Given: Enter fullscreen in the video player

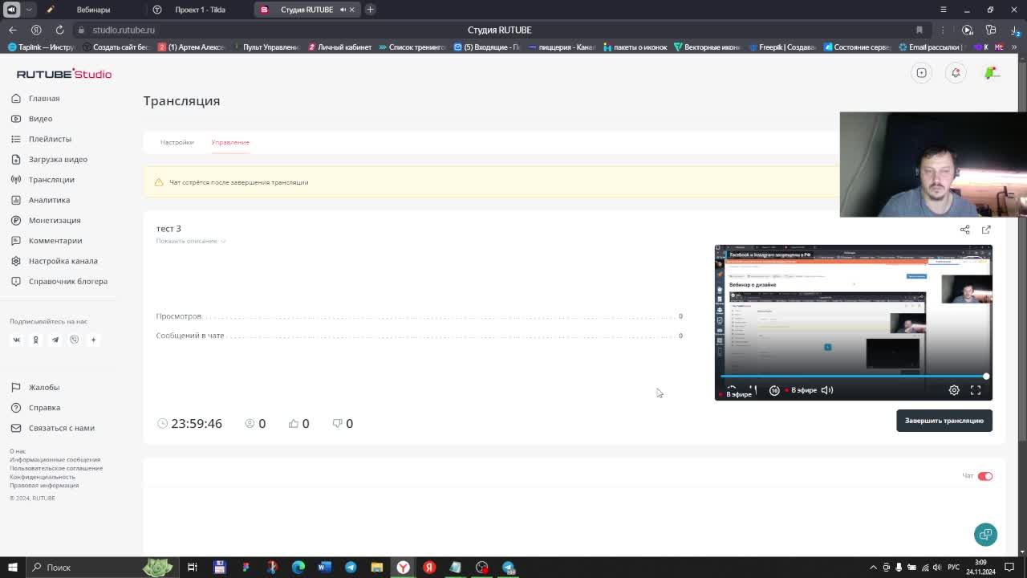Looking at the screenshot, I should [x=976, y=390].
